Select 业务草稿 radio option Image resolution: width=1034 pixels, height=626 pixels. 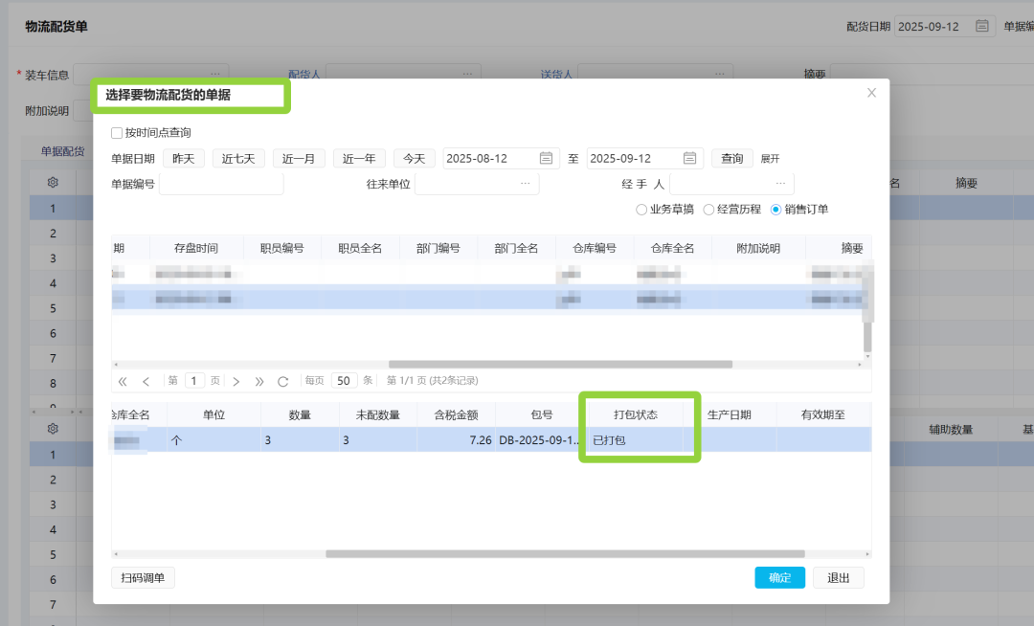tap(641, 210)
